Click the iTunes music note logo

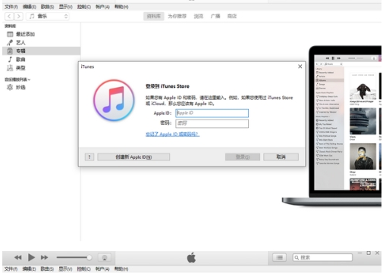click(114, 101)
